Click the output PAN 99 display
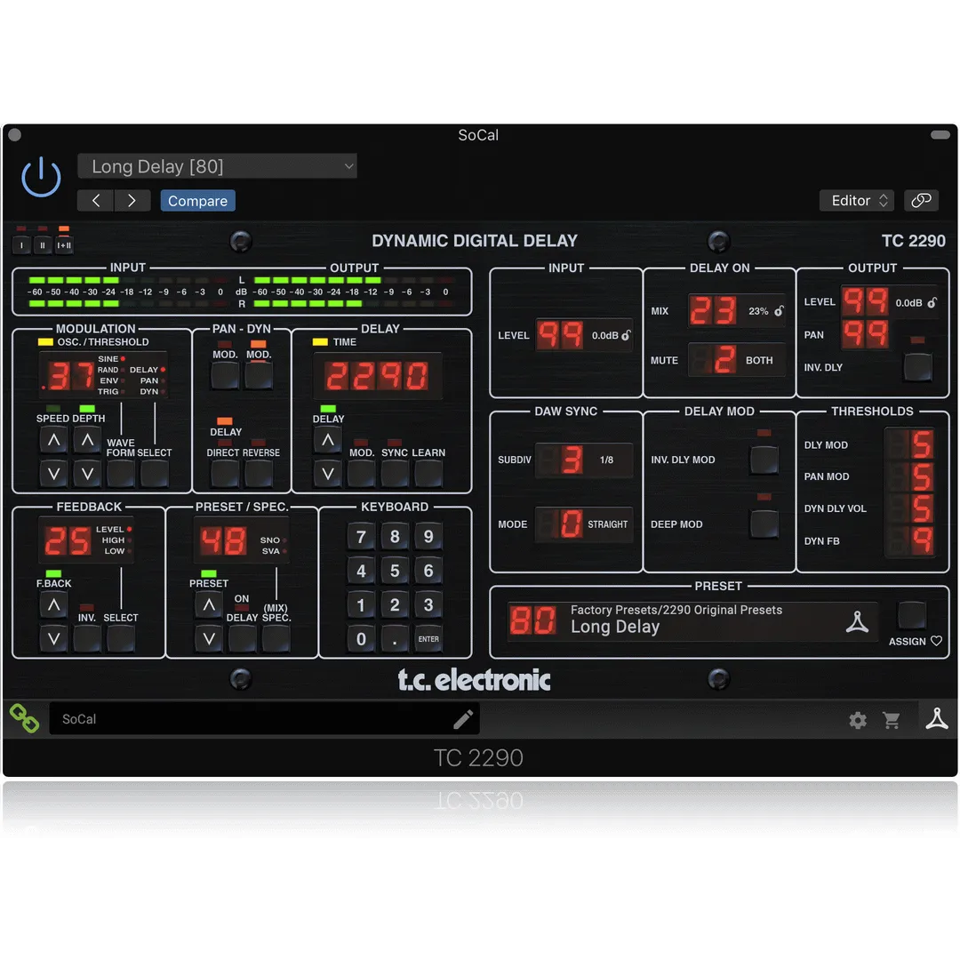960x960 pixels. pyautogui.click(x=864, y=334)
